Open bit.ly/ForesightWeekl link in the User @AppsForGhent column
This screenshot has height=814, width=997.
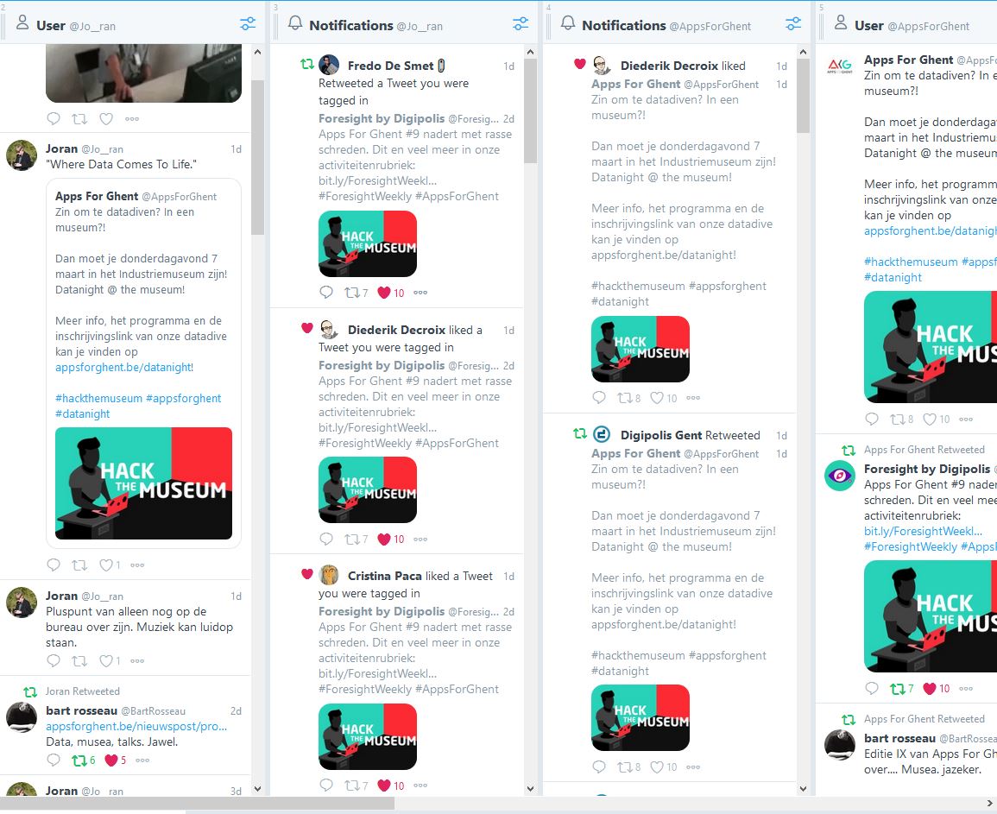coord(923,531)
